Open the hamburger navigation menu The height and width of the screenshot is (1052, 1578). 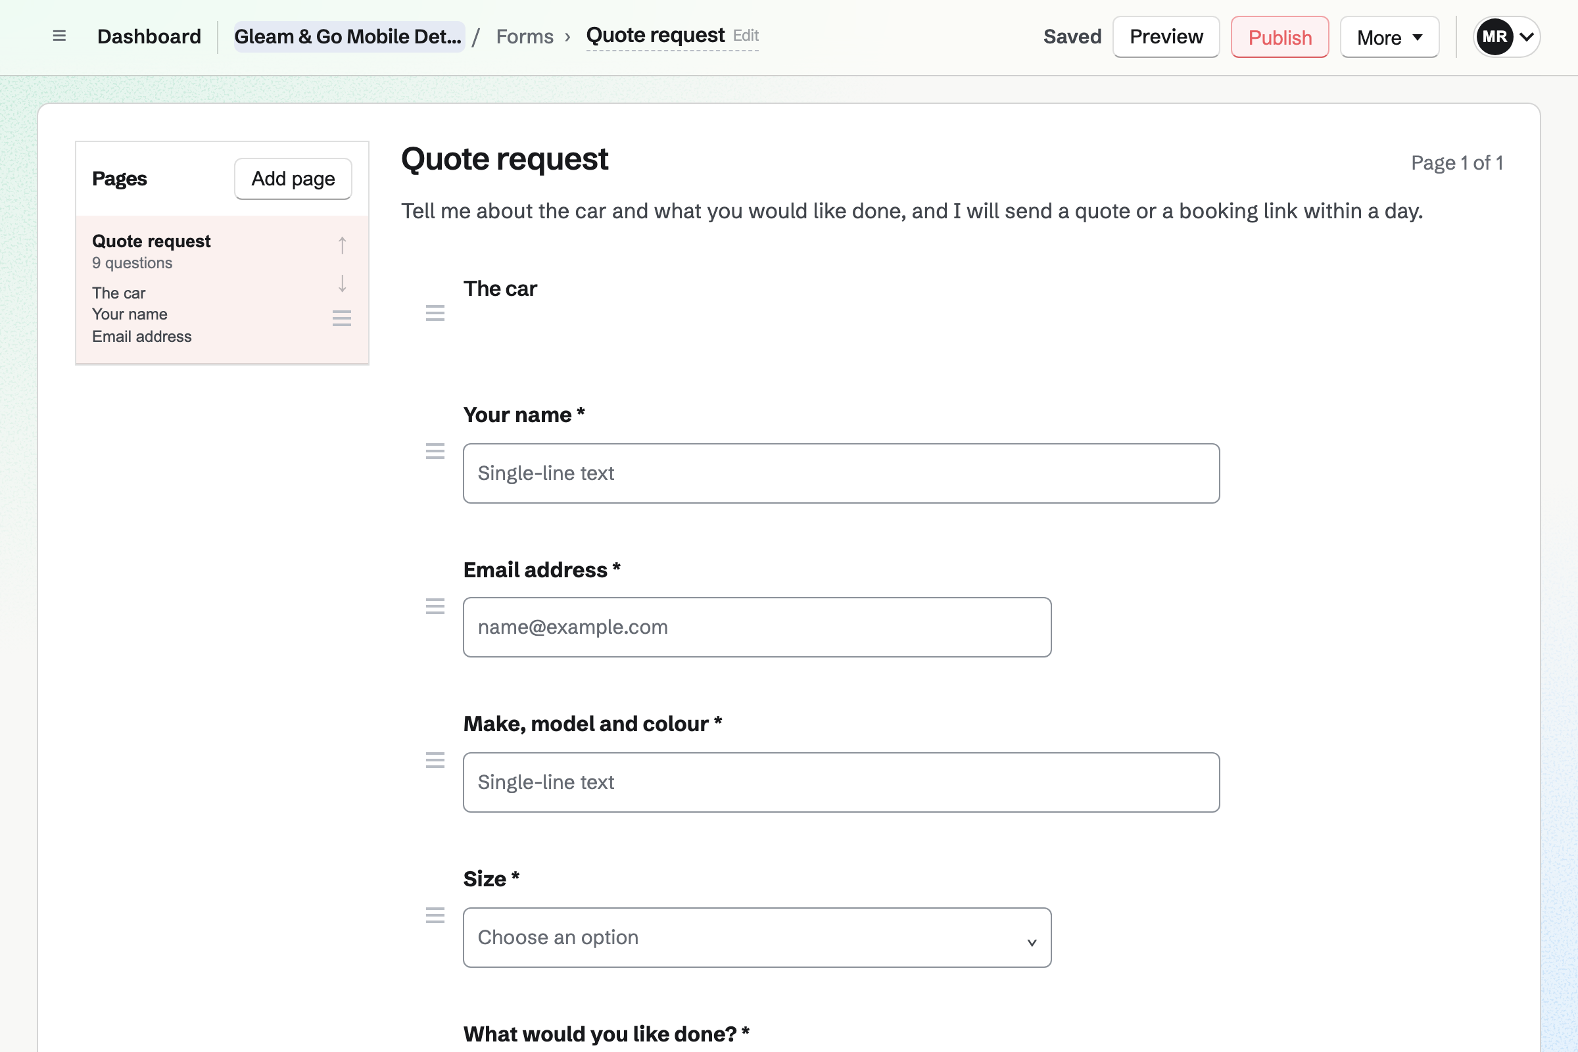[59, 36]
